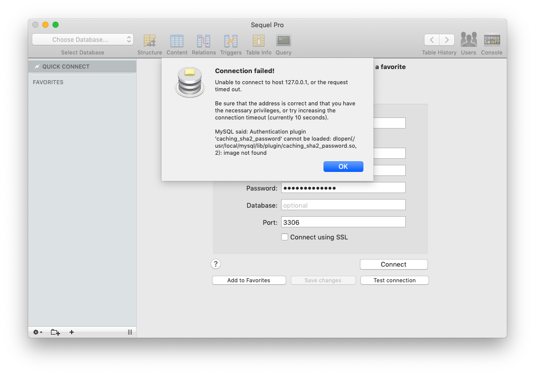The image size is (535, 375).
Task: Toggle the Console icon
Action: click(x=492, y=40)
